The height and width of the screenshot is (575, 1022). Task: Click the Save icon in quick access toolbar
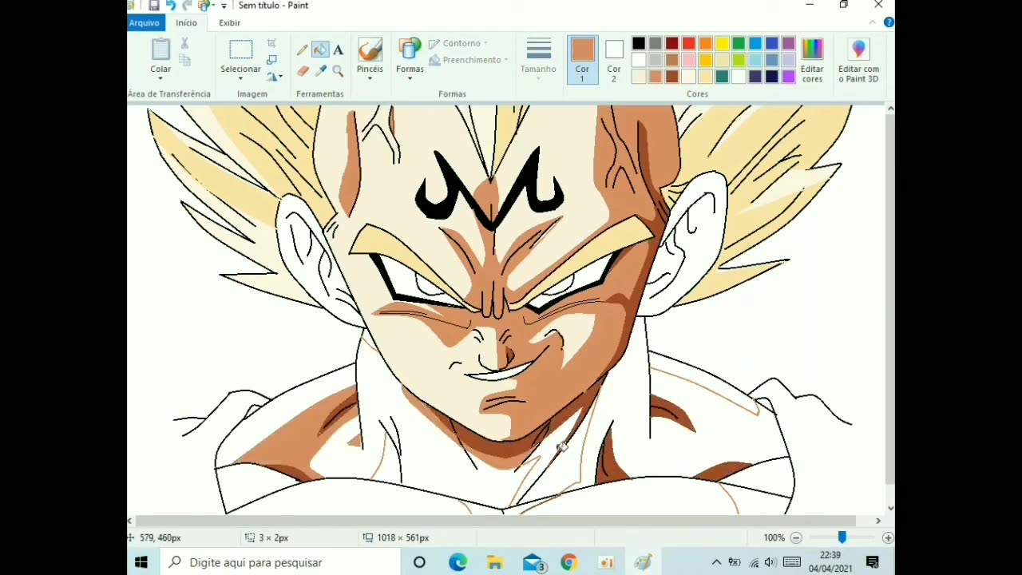pyautogui.click(x=154, y=6)
